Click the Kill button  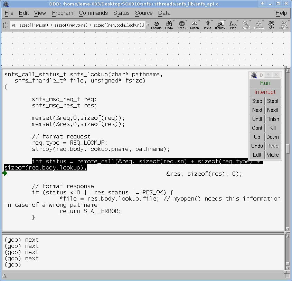click(272, 128)
